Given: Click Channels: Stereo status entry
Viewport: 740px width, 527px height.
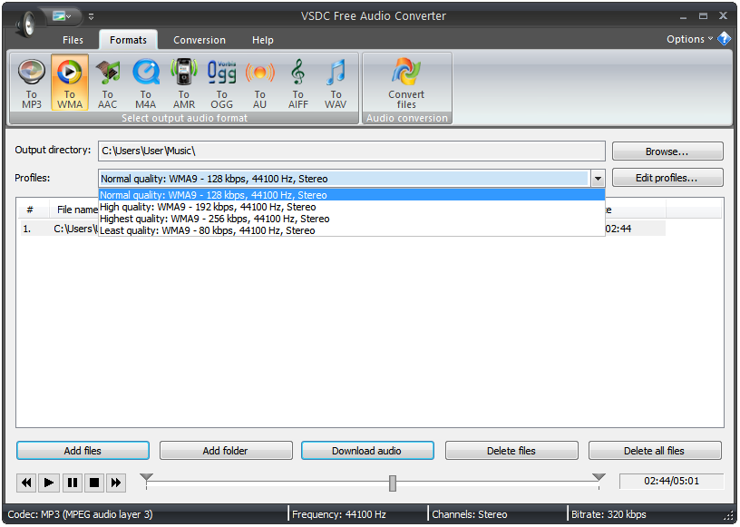Looking at the screenshot, I should coord(470,514).
